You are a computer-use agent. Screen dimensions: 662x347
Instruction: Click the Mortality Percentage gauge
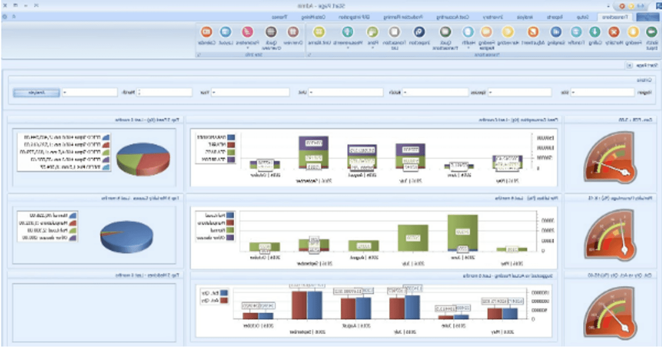[x=610, y=235]
